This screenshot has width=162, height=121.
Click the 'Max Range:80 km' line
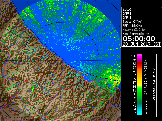tap(136, 34)
